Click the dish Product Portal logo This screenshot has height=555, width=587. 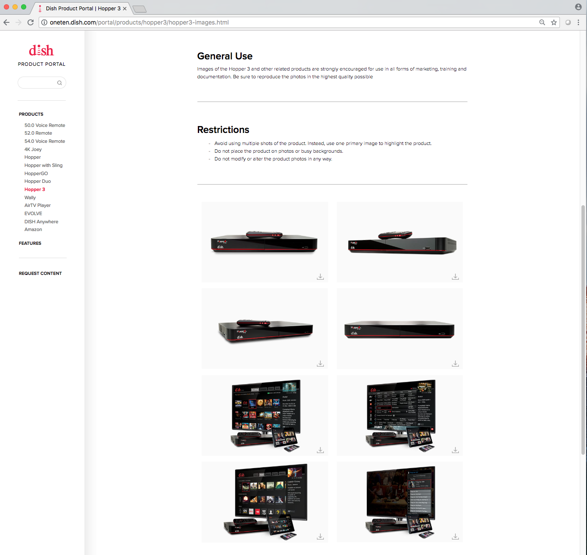[42, 55]
